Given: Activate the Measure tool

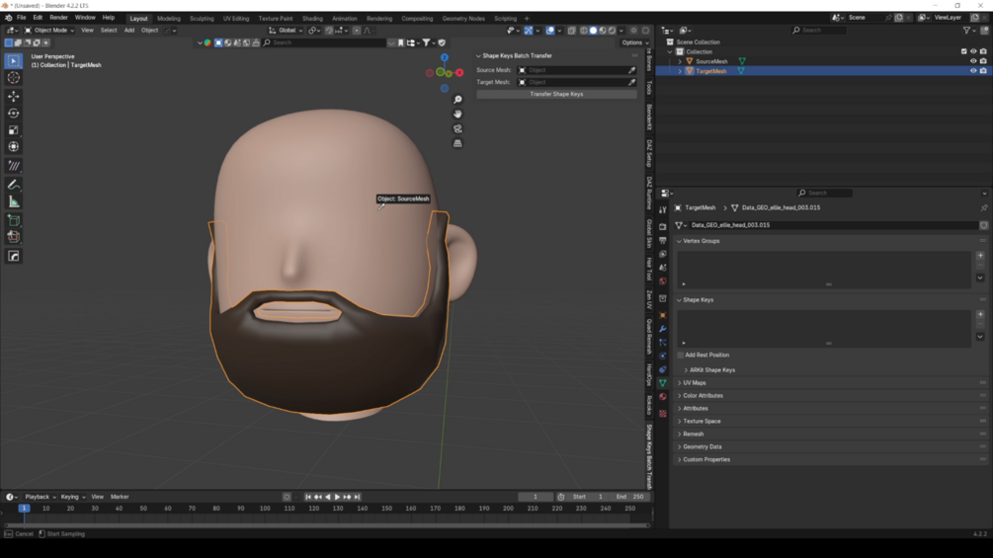Looking at the screenshot, I should click(14, 201).
